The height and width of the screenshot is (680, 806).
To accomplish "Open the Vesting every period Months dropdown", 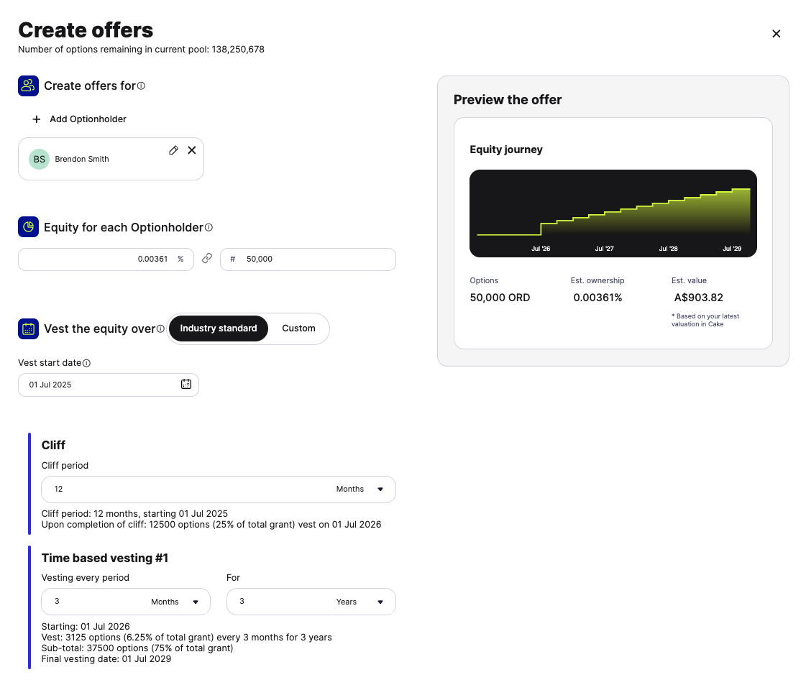I will click(175, 602).
